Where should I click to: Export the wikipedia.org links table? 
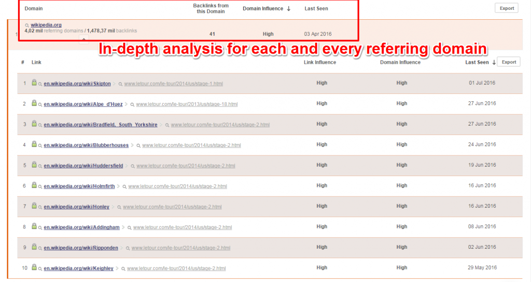(x=509, y=62)
